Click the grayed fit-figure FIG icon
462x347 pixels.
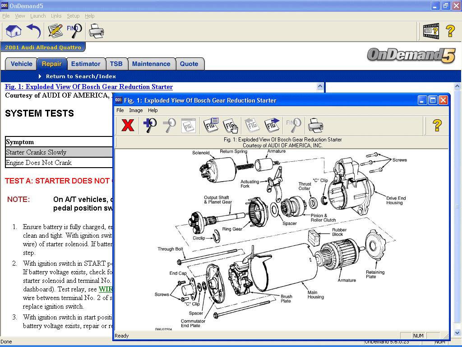189,126
